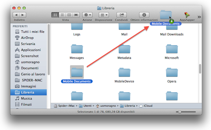Click the back navigation arrow
This screenshot has height=130, width=211.
(x=16, y=15)
